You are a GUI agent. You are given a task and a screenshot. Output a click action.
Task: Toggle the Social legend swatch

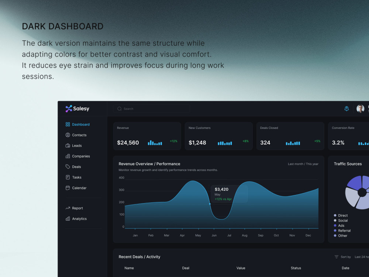coord(335,220)
